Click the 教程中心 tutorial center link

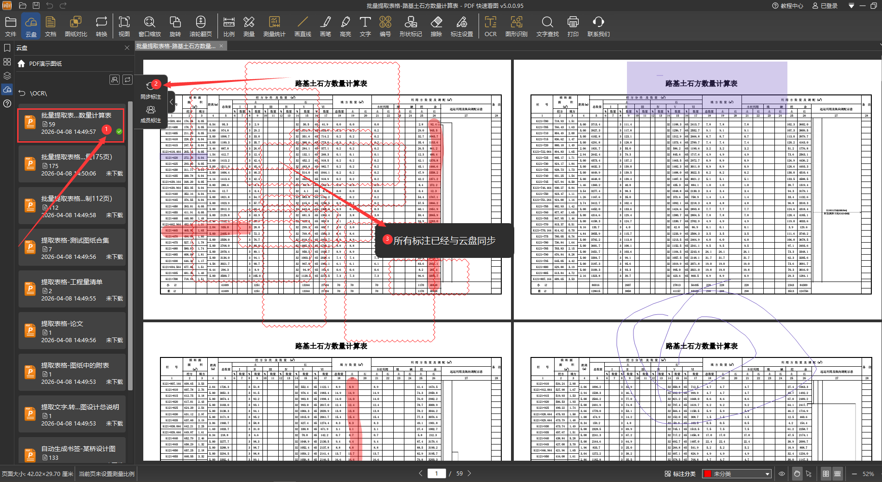click(787, 6)
